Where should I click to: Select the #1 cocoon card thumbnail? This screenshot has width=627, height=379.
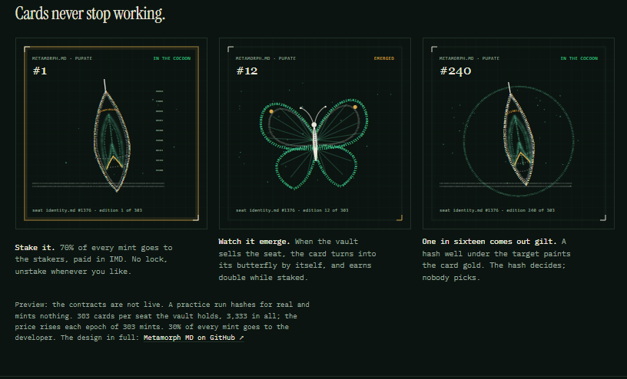[x=111, y=133]
